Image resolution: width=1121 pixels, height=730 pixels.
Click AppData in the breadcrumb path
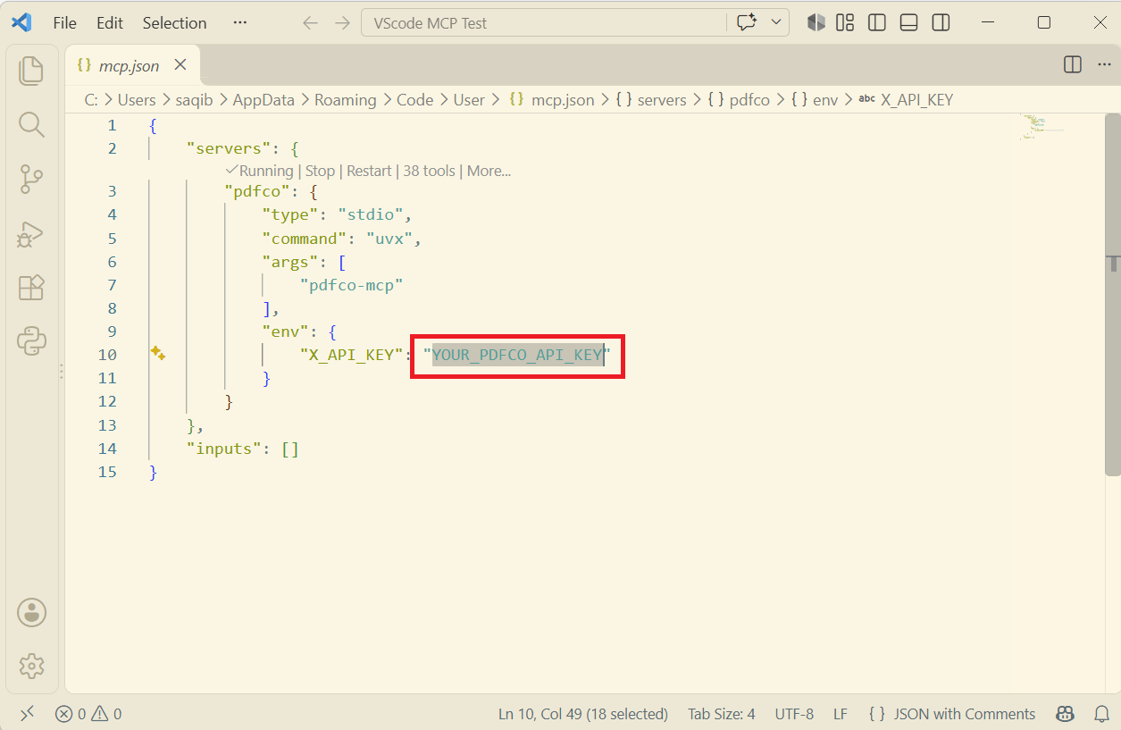click(x=264, y=100)
